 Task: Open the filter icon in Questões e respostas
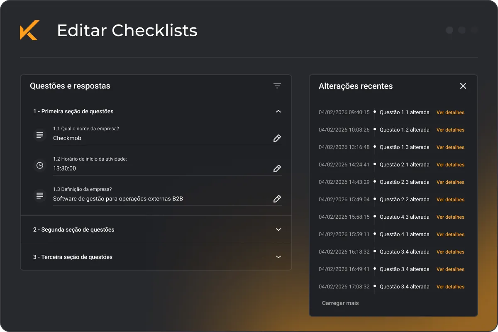coord(277,86)
